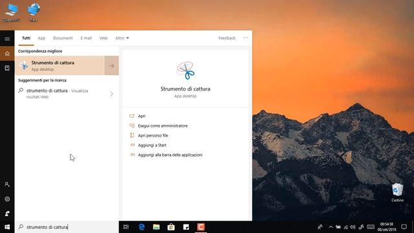Choose Esegui come amministratore
The width and height of the screenshot is (414, 233).
point(163,126)
